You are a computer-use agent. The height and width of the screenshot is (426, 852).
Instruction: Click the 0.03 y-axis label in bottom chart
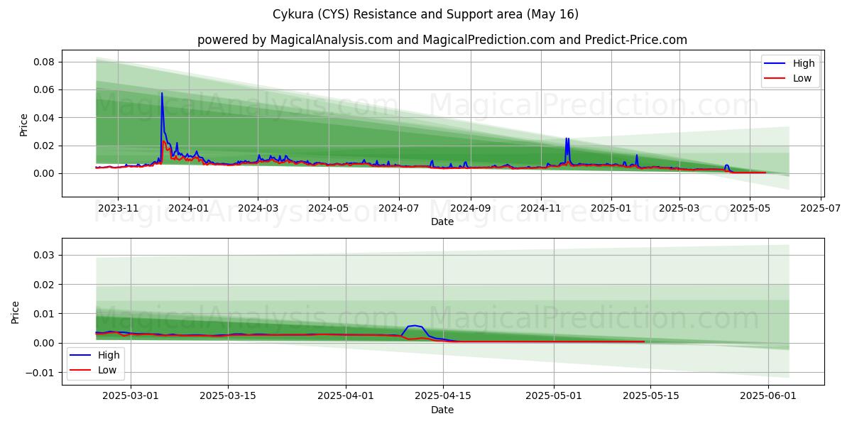pos(44,255)
